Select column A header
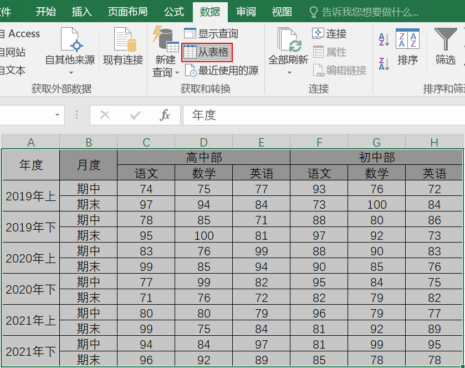Viewport: 465px width, 368px height. tap(31, 142)
